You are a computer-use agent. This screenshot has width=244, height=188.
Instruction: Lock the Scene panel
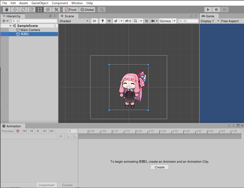[x=191, y=16]
